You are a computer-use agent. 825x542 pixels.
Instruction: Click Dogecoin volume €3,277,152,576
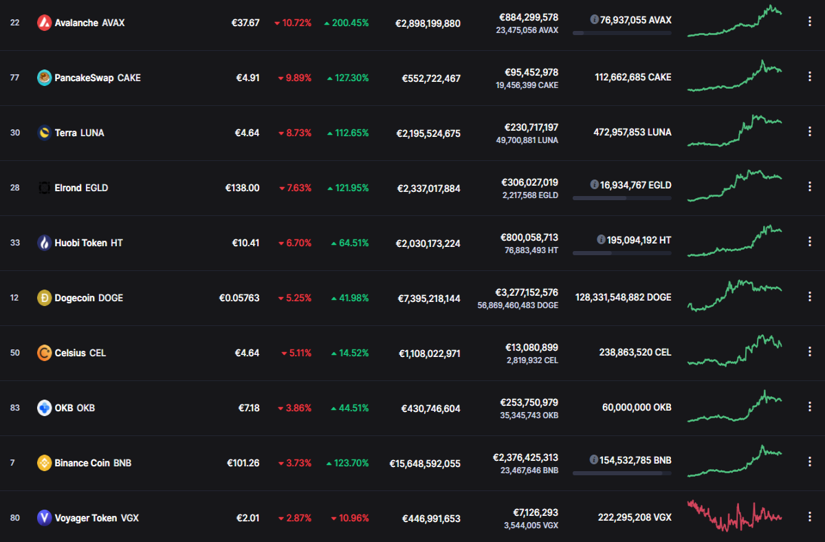[x=527, y=292]
